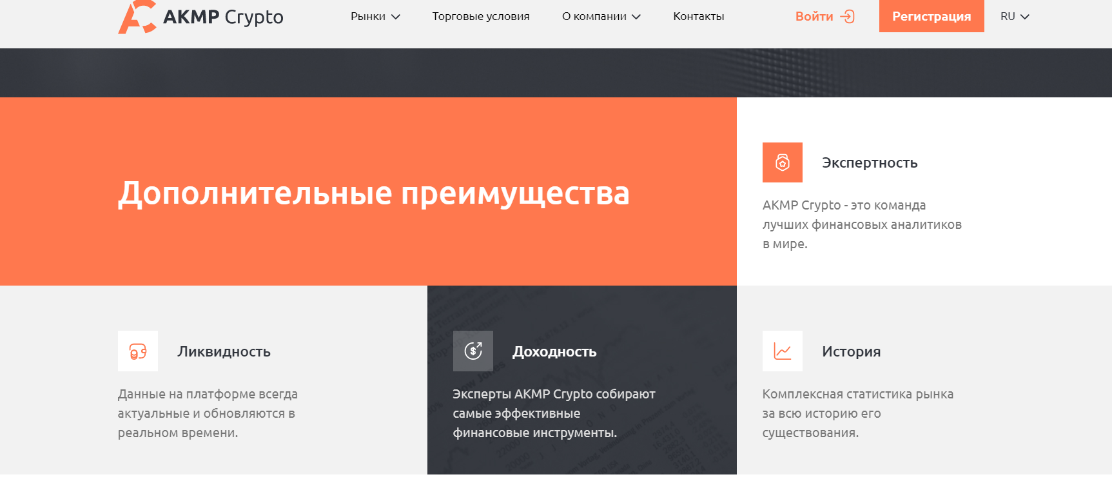Select the Ликвидность heading
The width and height of the screenshot is (1112, 479).
224,351
